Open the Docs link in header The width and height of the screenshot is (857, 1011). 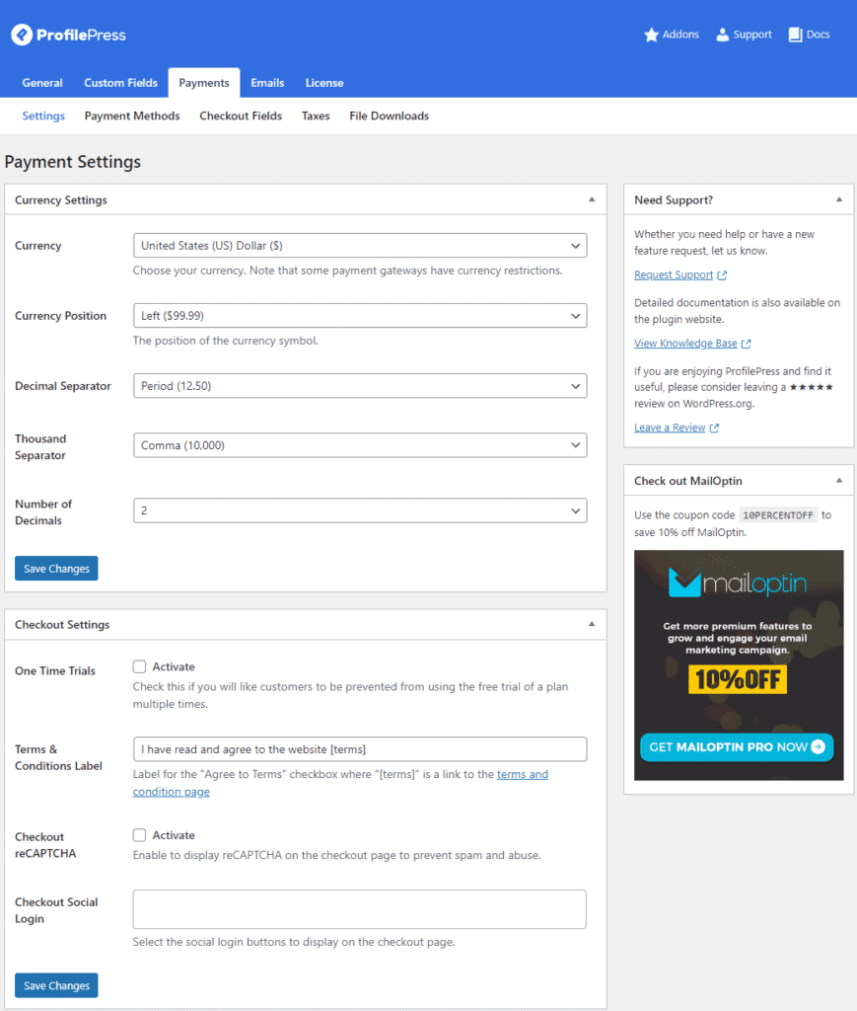pyautogui.click(x=810, y=35)
